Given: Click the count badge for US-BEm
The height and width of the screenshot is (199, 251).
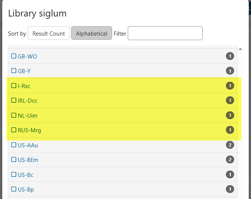Looking at the screenshot, I should 230,159.
